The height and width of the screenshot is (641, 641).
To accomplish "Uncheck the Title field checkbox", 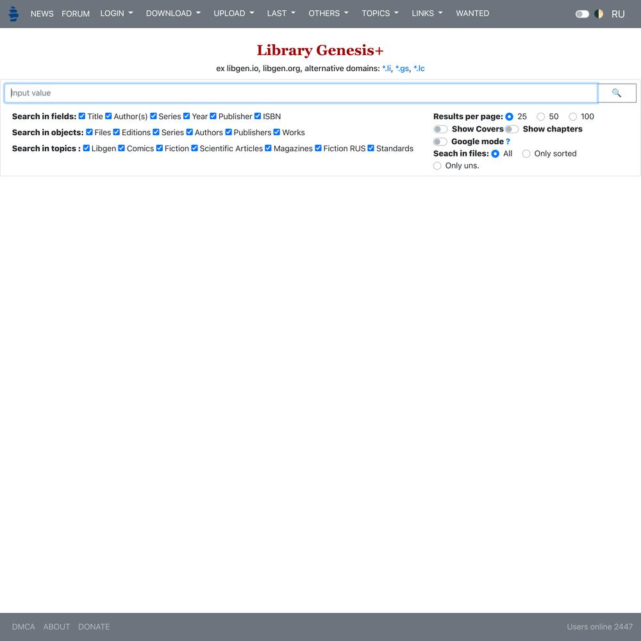I will coord(82,116).
